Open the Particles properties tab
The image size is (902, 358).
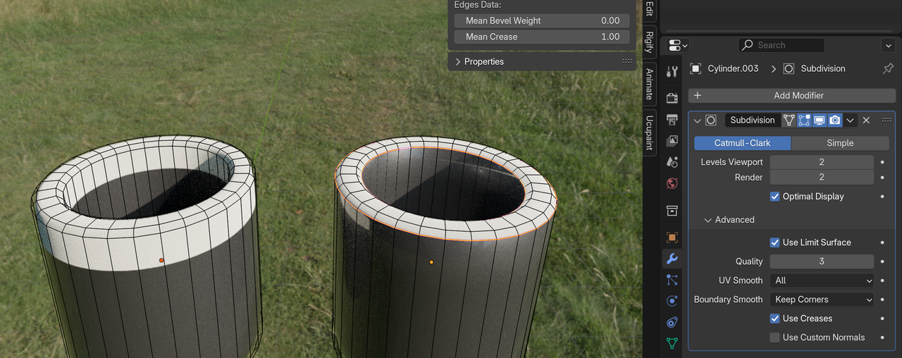[x=672, y=280]
